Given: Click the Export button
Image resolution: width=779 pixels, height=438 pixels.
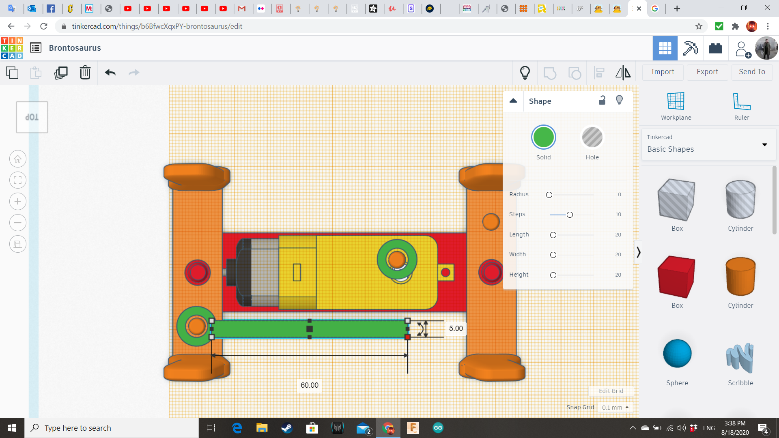Looking at the screenshot, I should pyautogui.click(x=707, y=72).
